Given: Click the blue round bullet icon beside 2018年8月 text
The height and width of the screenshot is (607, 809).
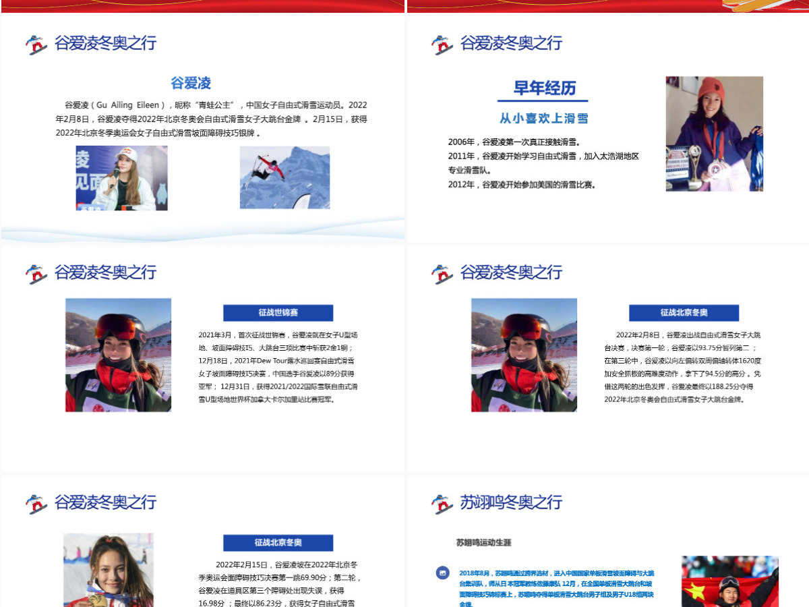Looking at the screenshot, I should coord(442,573).
